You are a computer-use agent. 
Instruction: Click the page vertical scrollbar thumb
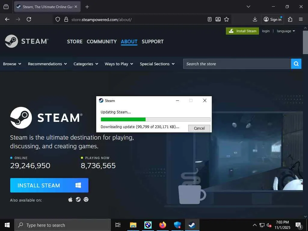[x=305, y=42]
